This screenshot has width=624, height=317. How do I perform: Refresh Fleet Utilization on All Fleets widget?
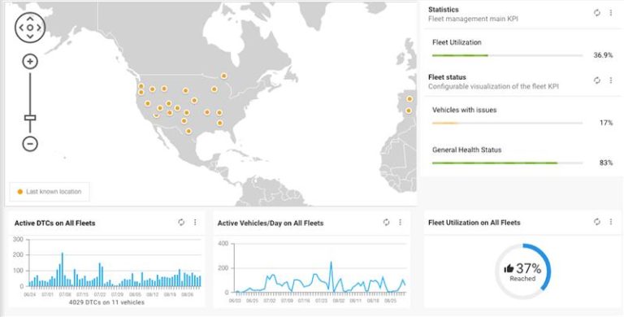point(596,222)
